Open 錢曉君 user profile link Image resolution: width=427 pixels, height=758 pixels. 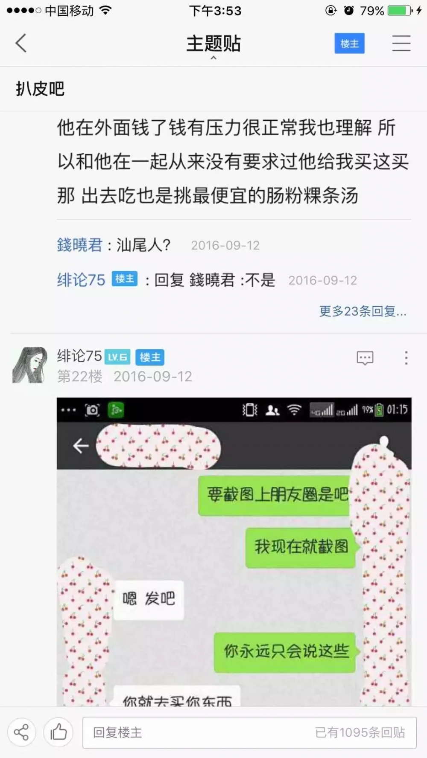coord(80,245)
